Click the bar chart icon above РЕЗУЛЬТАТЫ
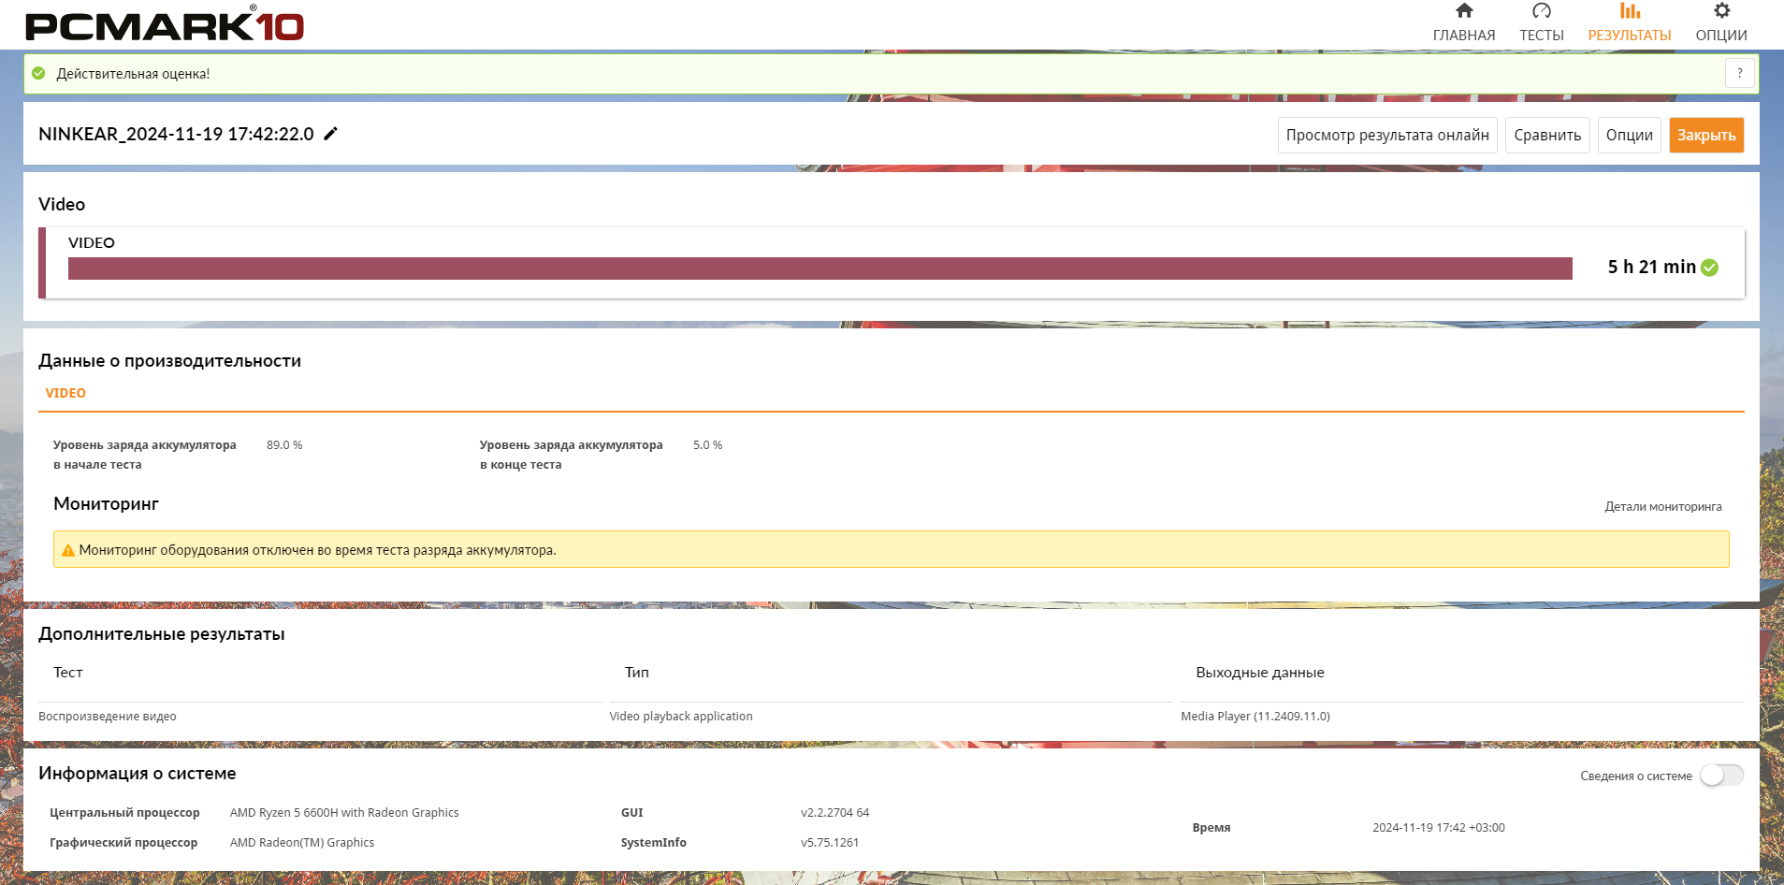This screenshot has width=1784, height=885. [1630, 11]
